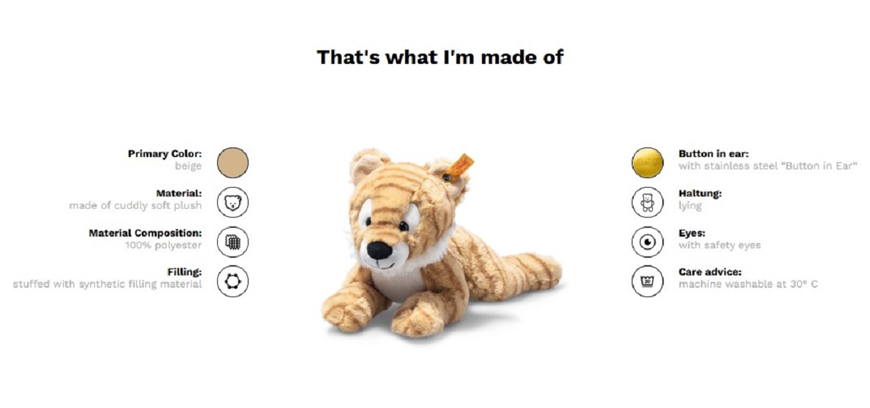Image resolution: width=870 pixels, height=408 pixels.
Task: Click the "Care advice:" label
Action: [x=710, y=272]
